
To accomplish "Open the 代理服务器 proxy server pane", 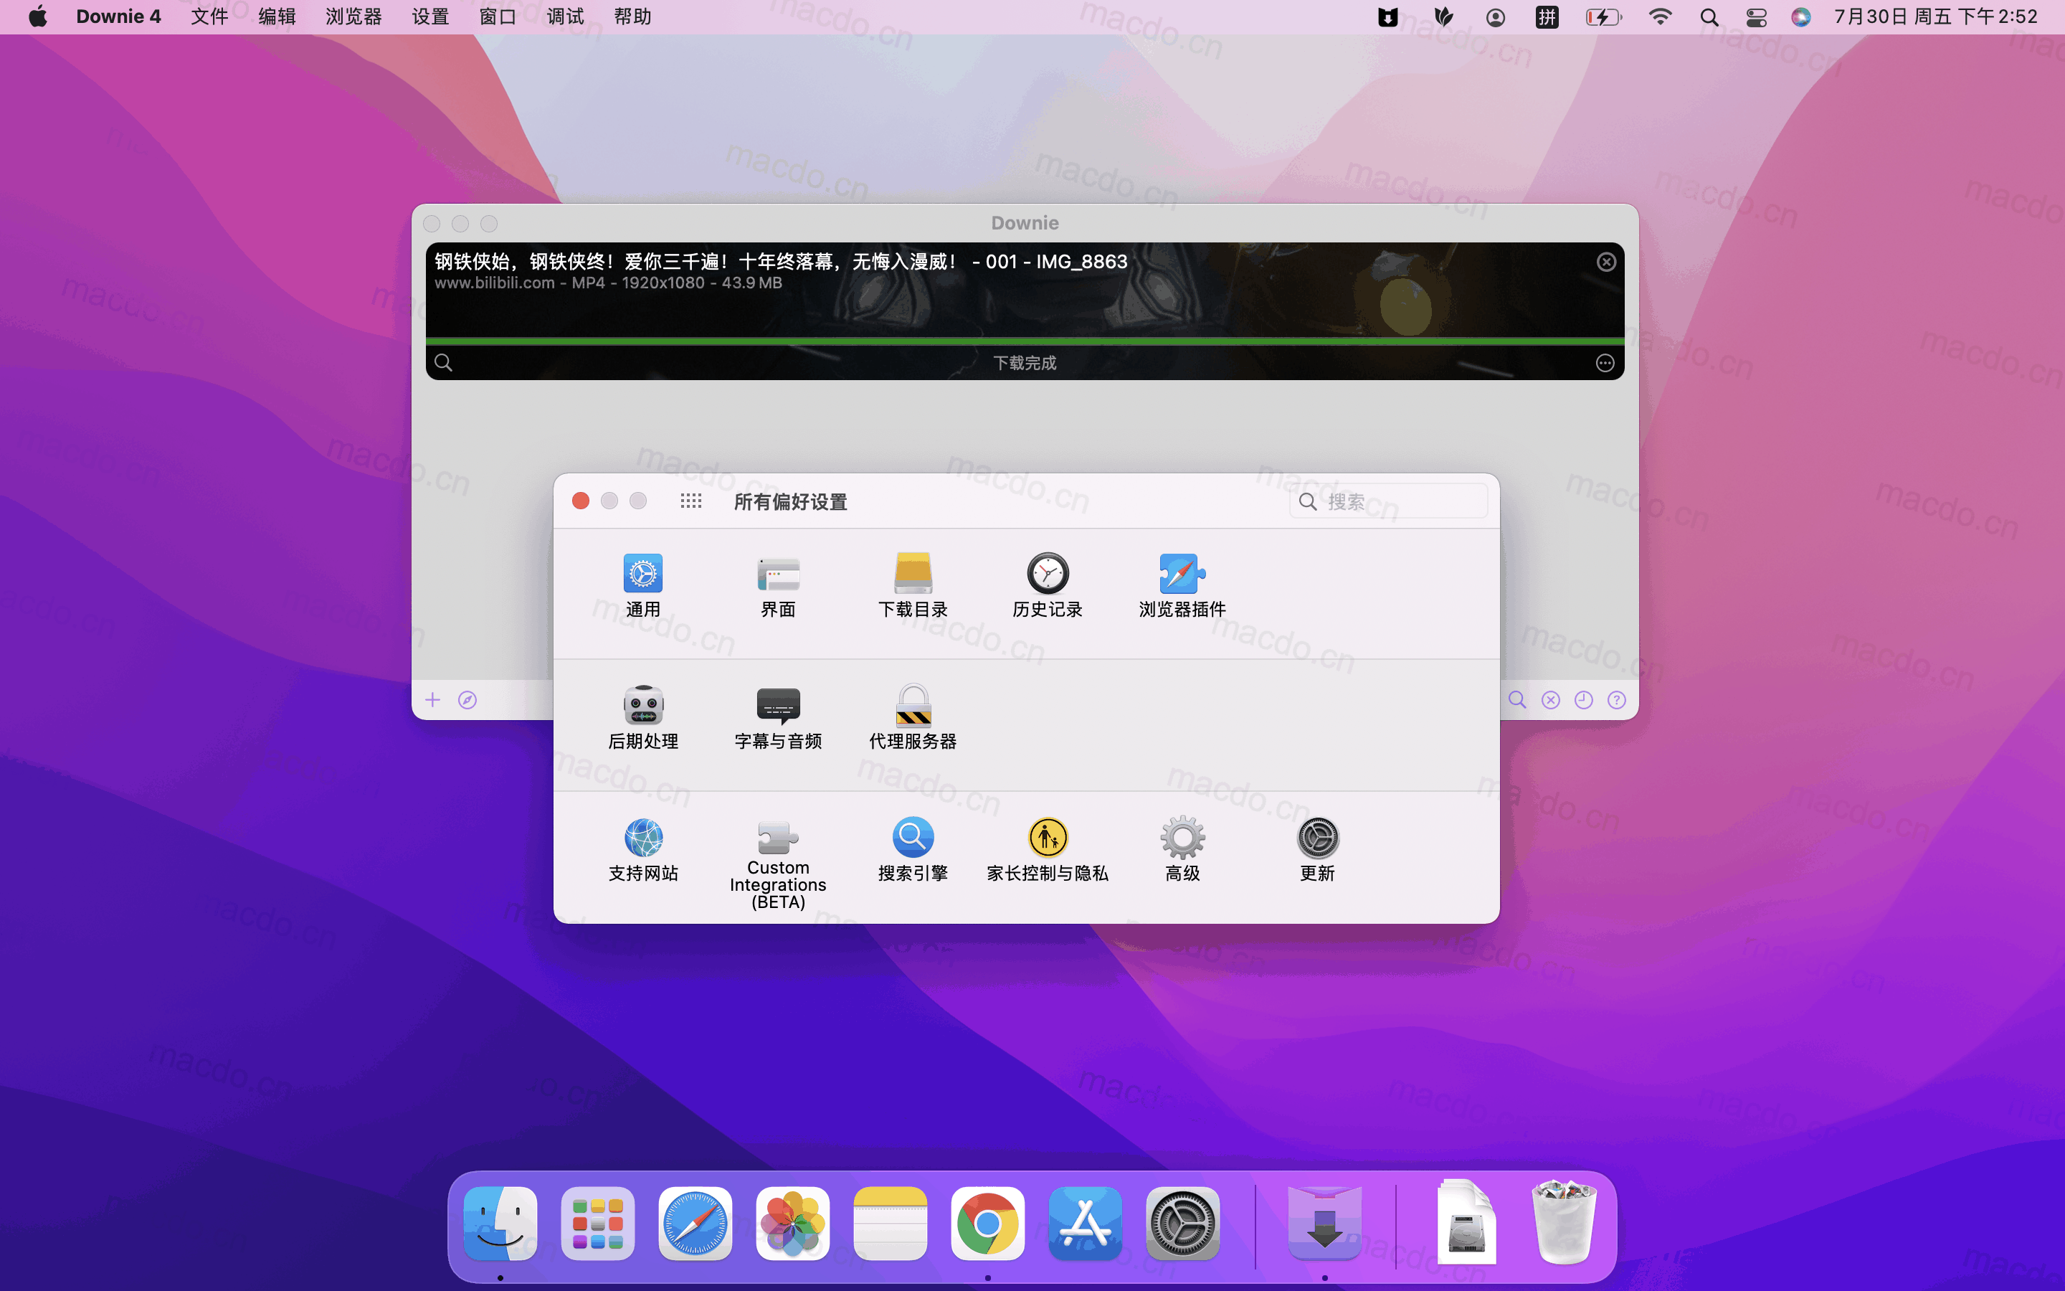I will pyautogui.click(x=912, y=717).
